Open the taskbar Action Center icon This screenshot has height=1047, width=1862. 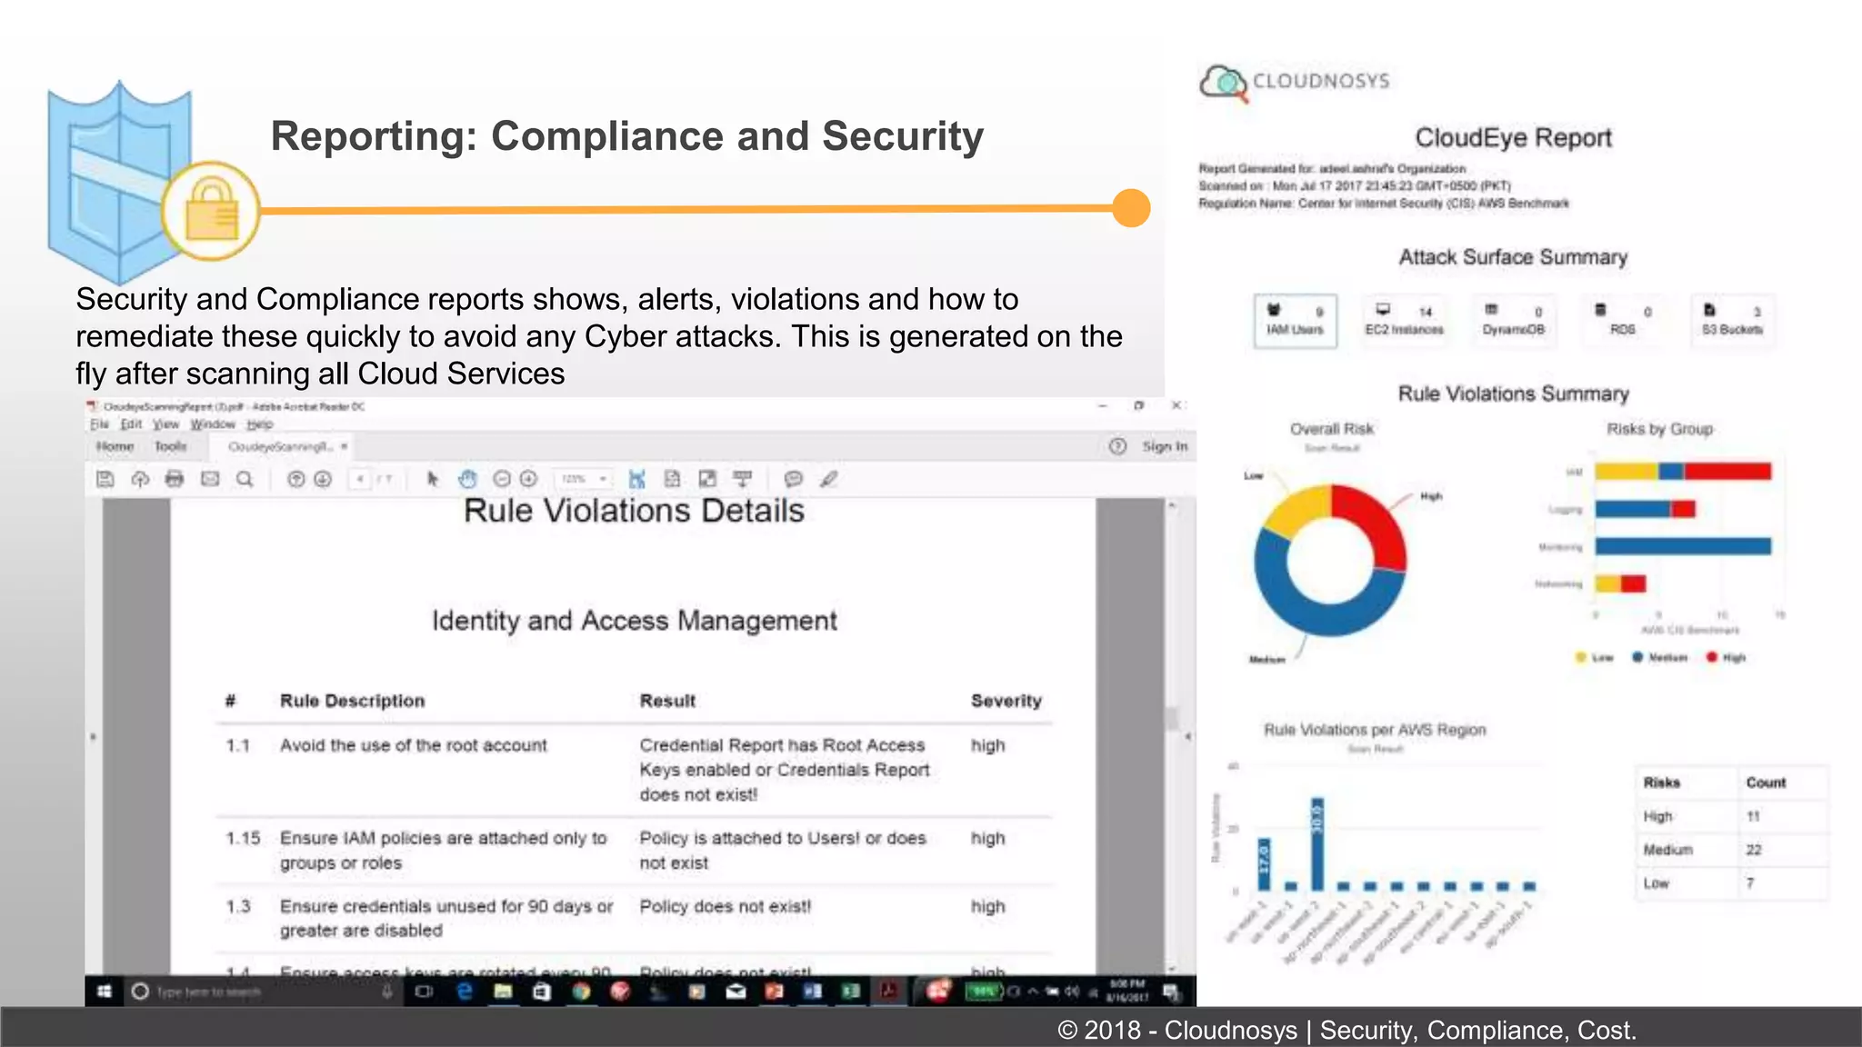click(x=1171, y=992)
